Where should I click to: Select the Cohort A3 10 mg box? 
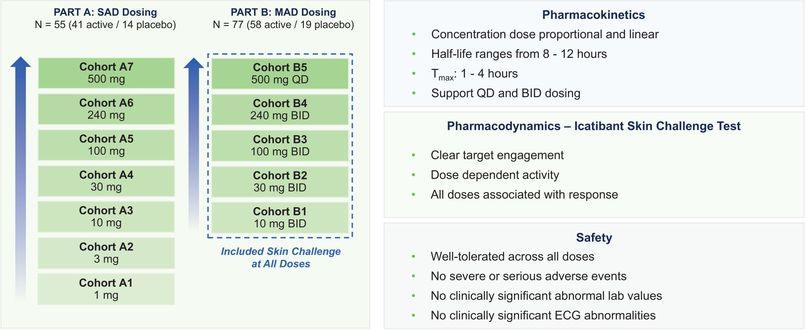click(106, 216)
